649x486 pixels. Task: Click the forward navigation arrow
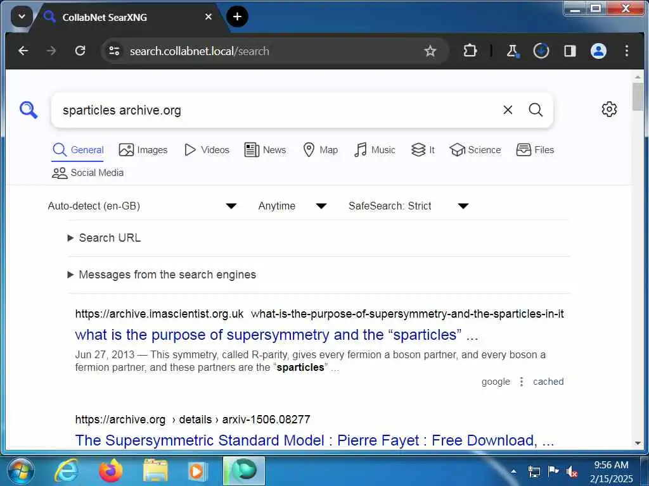pyautogui.click(x=51, y=51)
